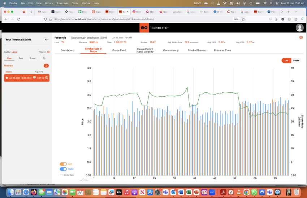The width and height of the screenshot is (307, 198).
Task: Switch chart view to Stroke
Action: click(x=296, y=61)
